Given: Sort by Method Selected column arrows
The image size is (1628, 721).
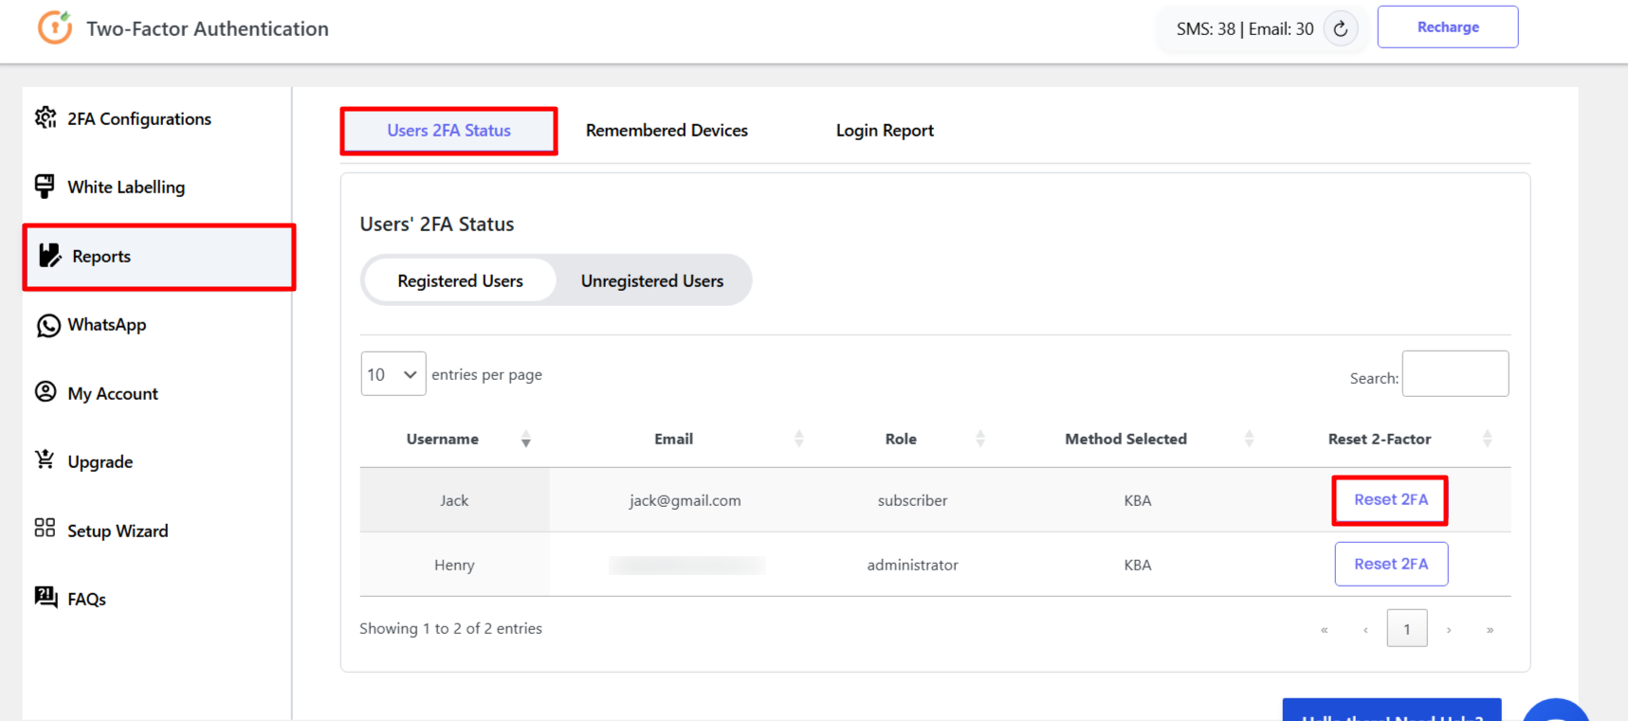Looking at the screenshot, I should click(1250, 439).
